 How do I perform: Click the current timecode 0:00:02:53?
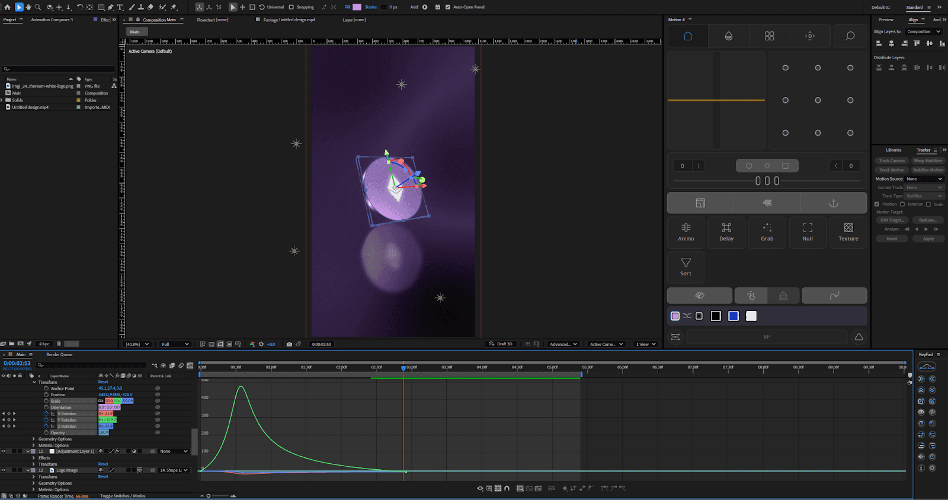tap(17, 363)
